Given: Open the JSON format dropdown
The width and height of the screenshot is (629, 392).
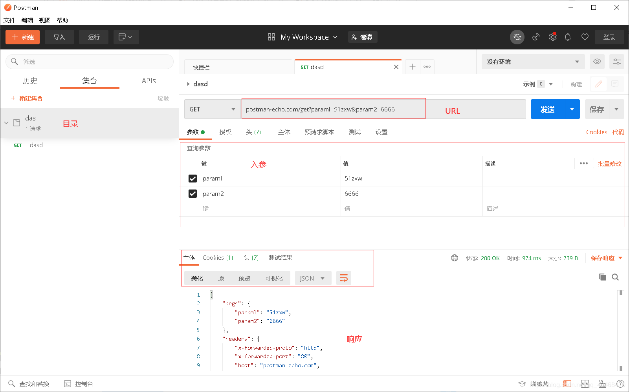Looking at the screenshot, I should (313, 278).
